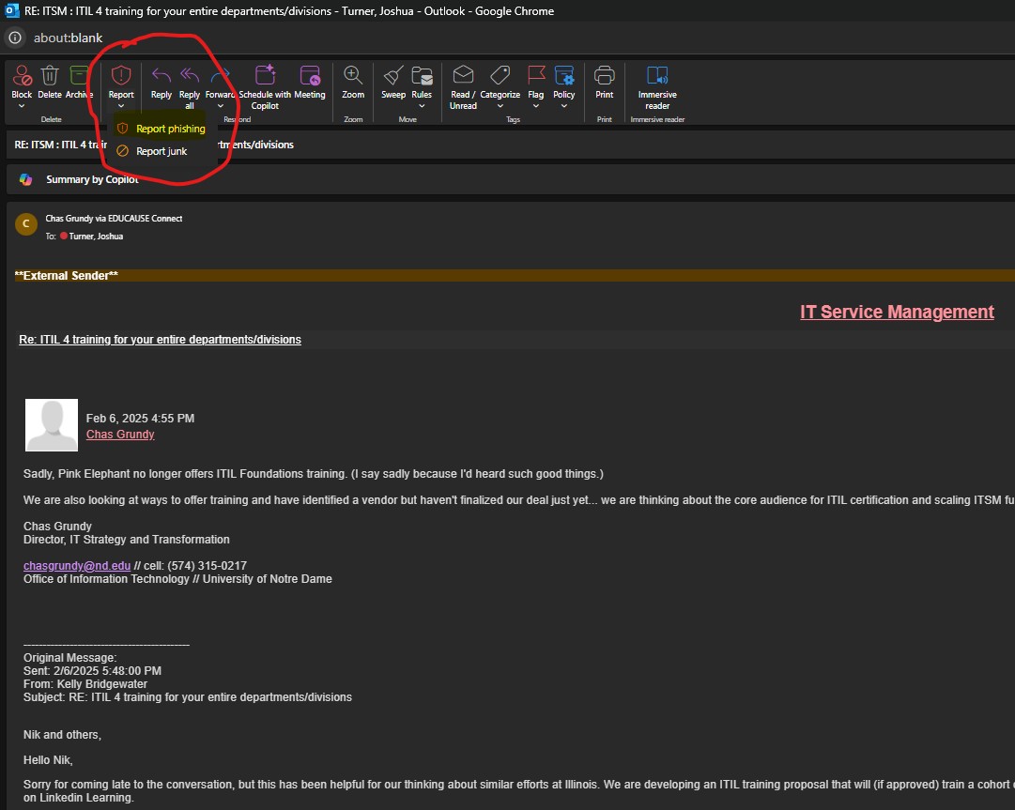The height and width of the screenshot is (810, 1015).
Task: Click the Tags group label in the ribbon
Action: coord(514,120)
